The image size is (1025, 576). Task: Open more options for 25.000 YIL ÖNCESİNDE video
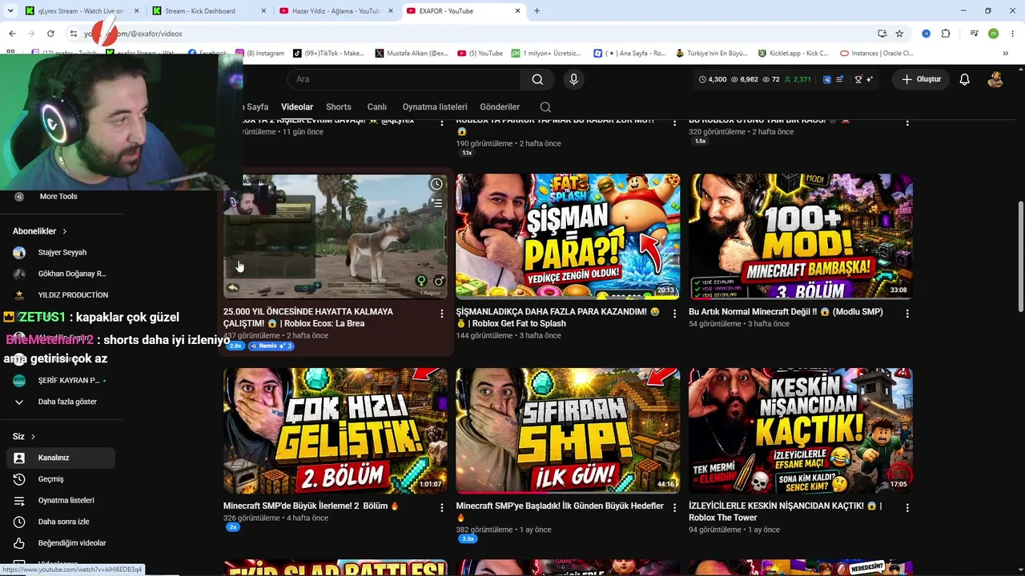tap(441, 314)
